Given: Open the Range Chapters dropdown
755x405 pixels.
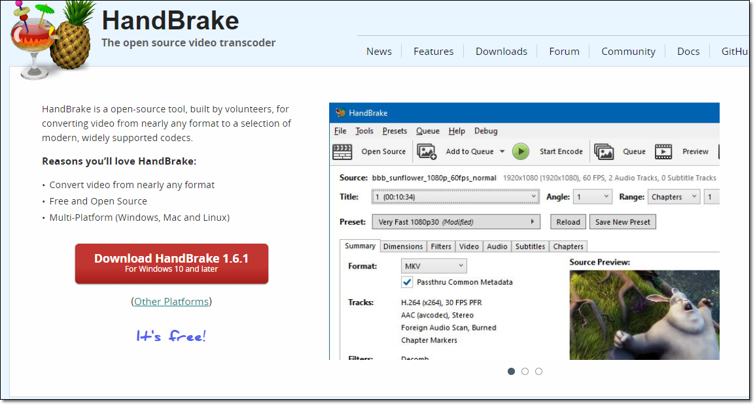Looking at the screenshot, I should pos(674,197).
